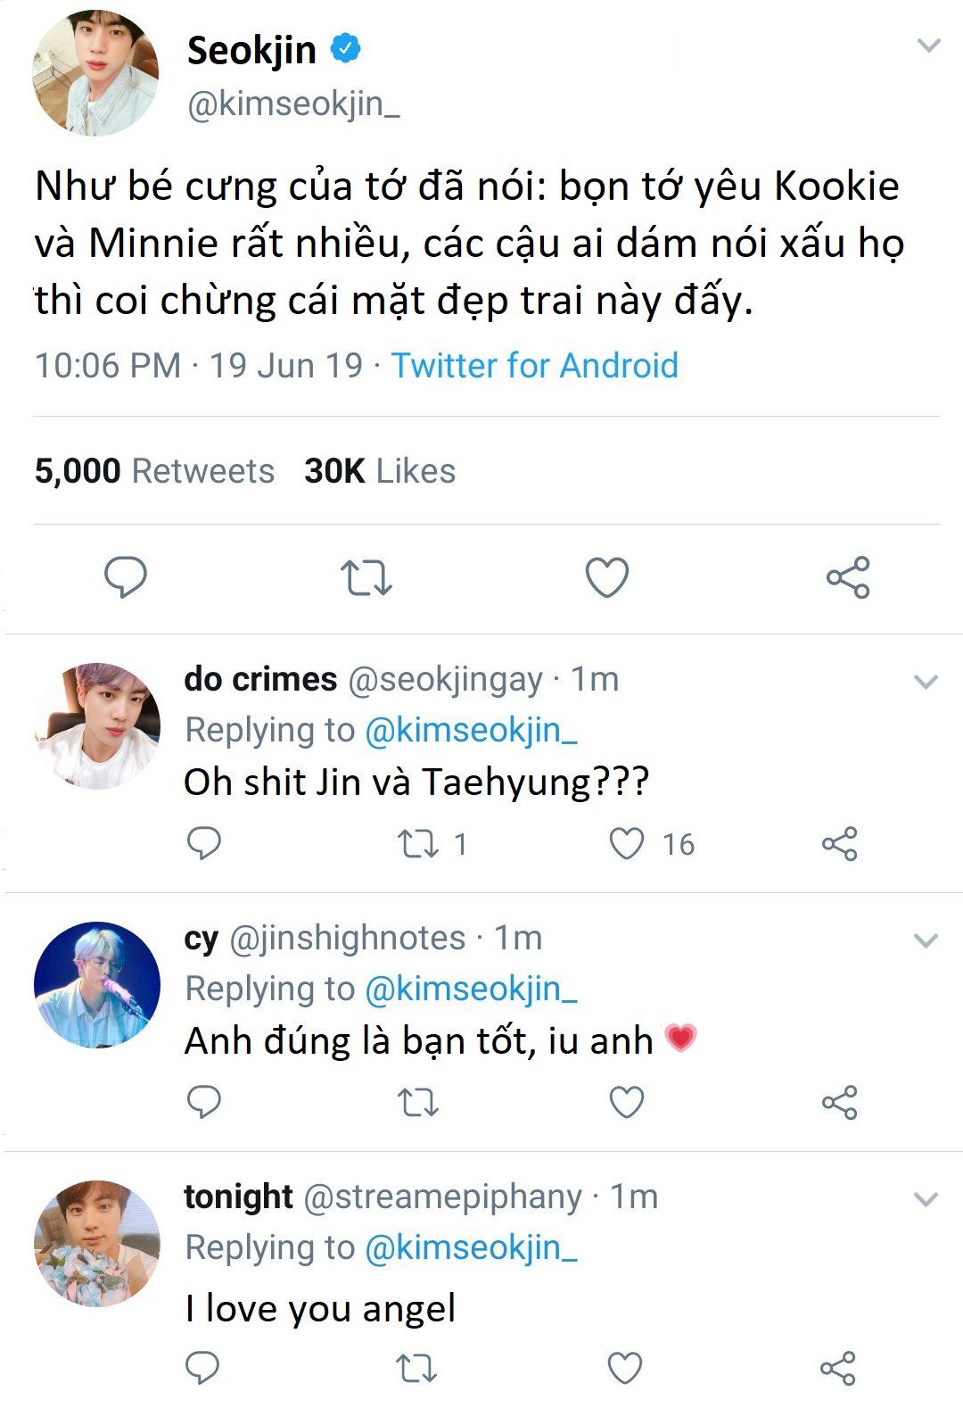Image resolution: width=963 pixels, height=1408 pixels.
Task: Retweet cy's reply tweet
Action: click(417, 1103)
